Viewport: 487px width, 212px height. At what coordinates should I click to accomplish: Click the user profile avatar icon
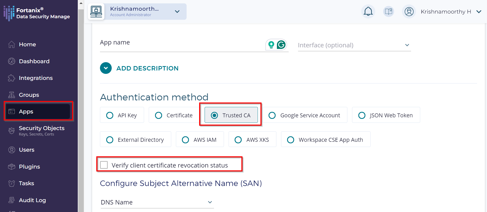[409, 12]
